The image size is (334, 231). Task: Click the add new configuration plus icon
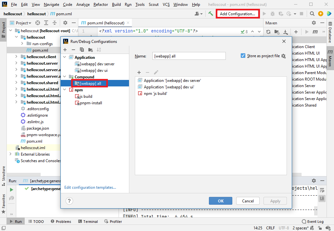pos(65,50)
